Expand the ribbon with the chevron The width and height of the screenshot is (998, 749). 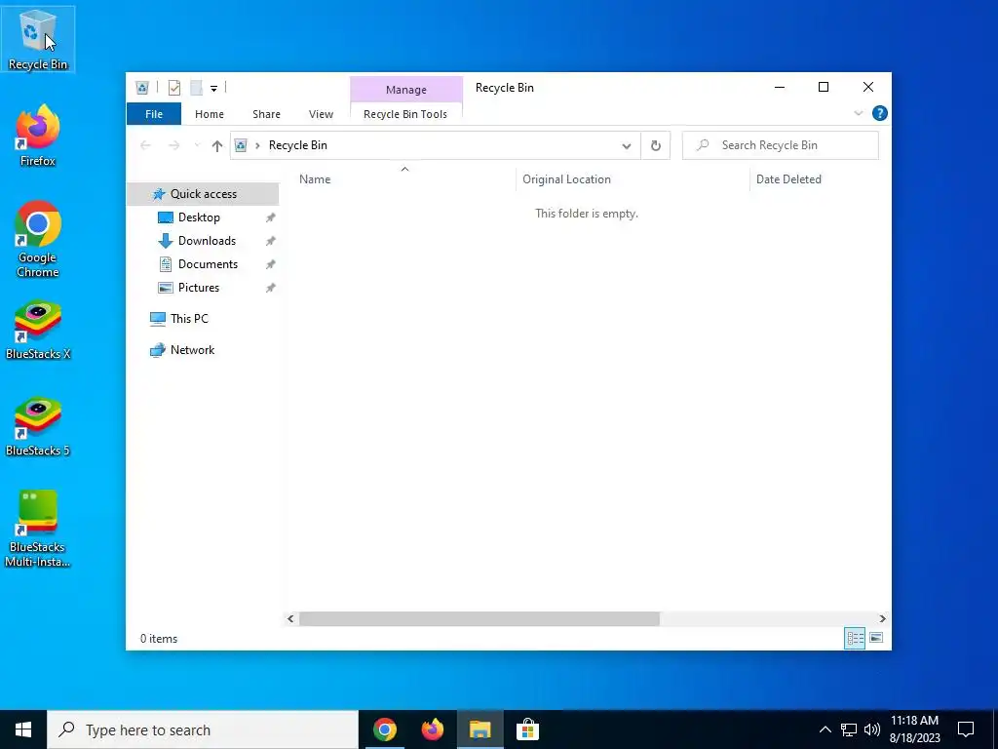(x=858, y=113)
